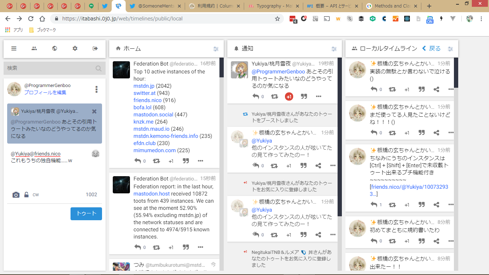Open the hamburger menu in the navigation bar
489x275 pixels.
(14, 49)
